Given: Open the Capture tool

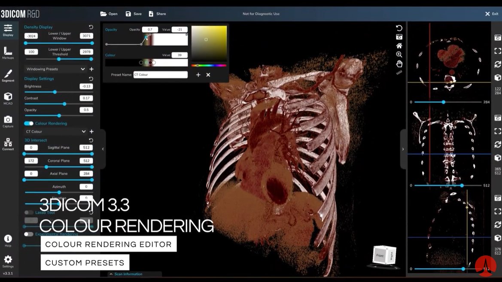Looking at the screenshot, I should [x=8, y=121].
